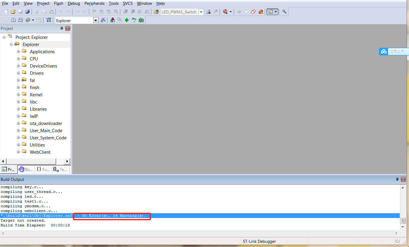
Task: Switch to the Functions tab
Action: 43,169
